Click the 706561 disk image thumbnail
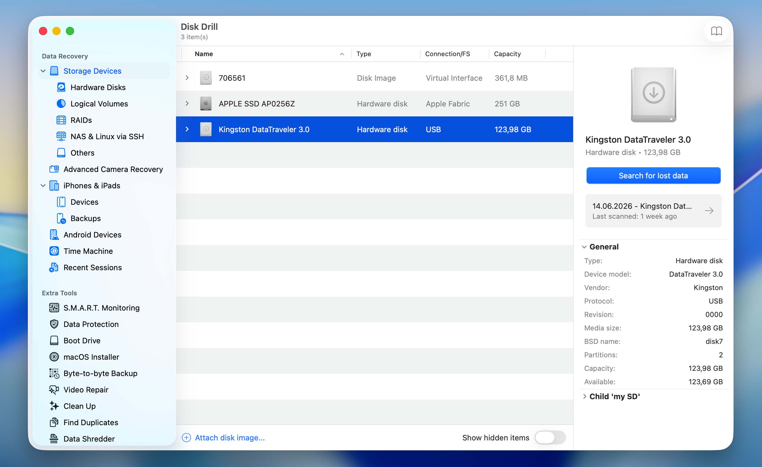 206,78
